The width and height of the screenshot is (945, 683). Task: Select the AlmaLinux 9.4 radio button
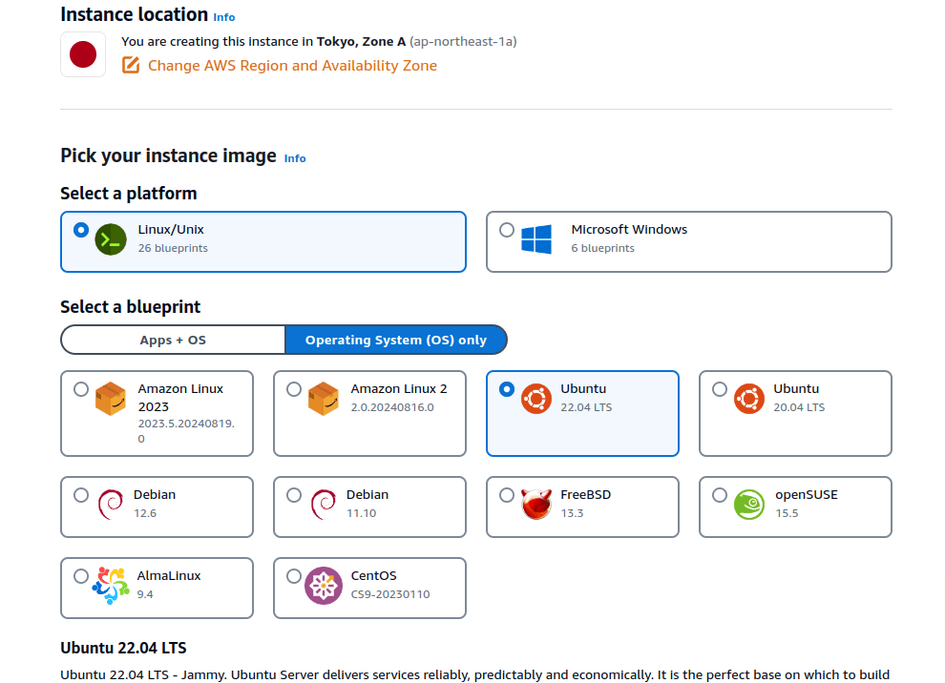(x=81, y=576)
